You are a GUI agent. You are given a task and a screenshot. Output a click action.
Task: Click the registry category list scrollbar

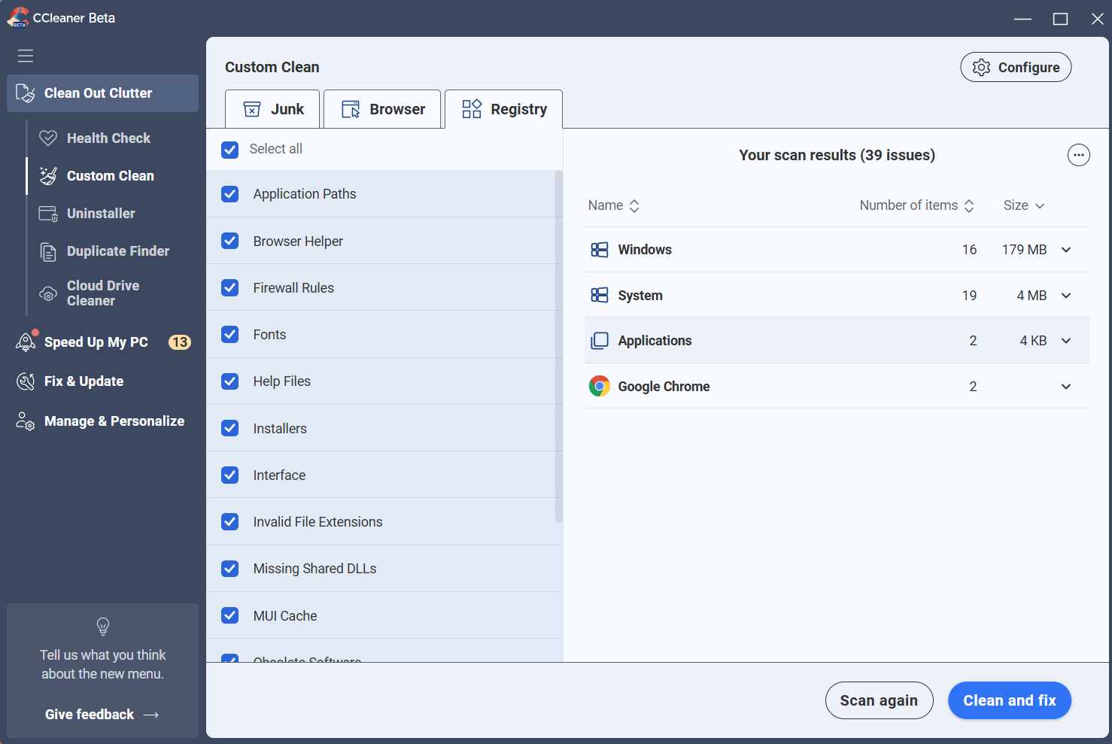coord(558,346)
